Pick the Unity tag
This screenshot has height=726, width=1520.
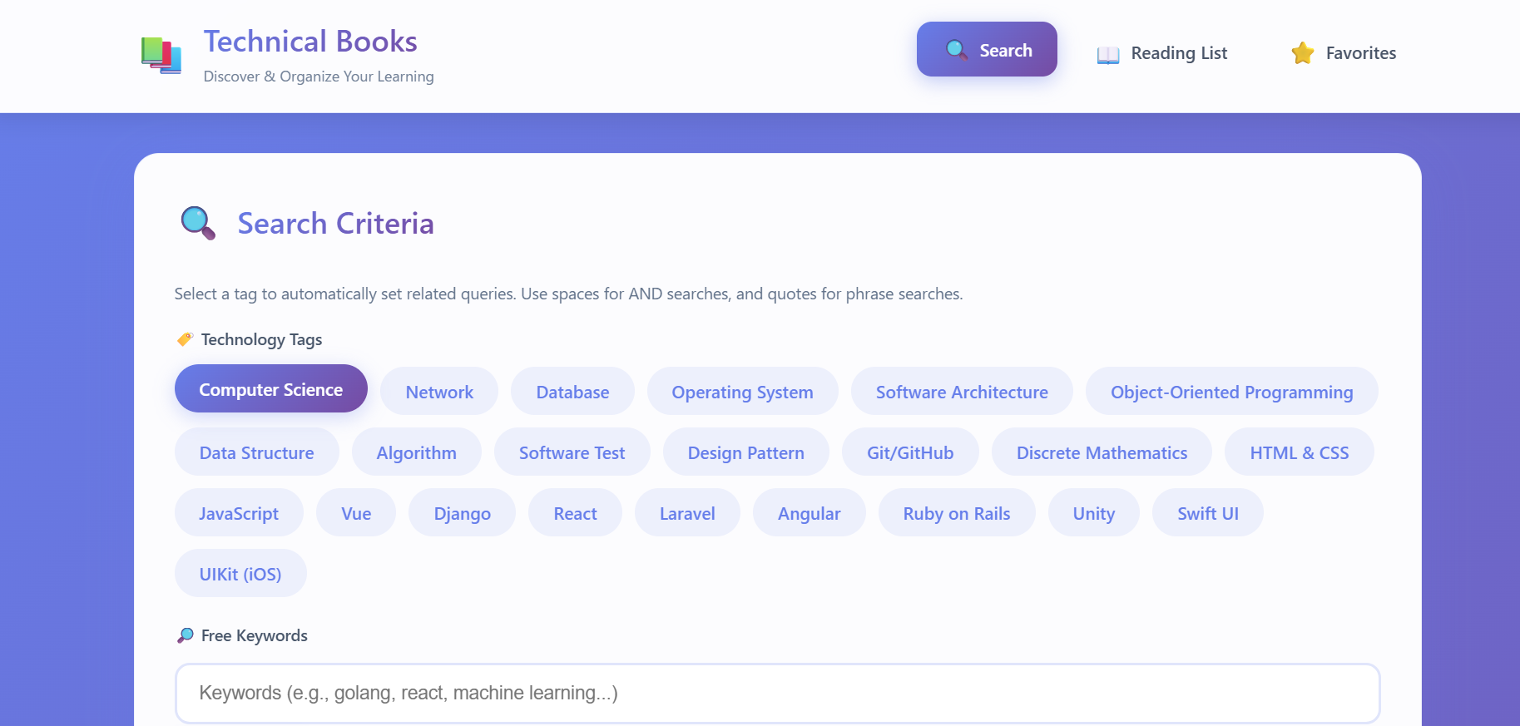1093,512
